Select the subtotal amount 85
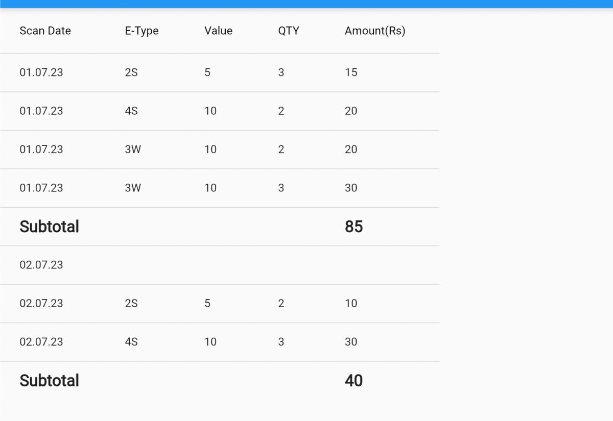The image size is (613, 421). [x=353, y=227]
